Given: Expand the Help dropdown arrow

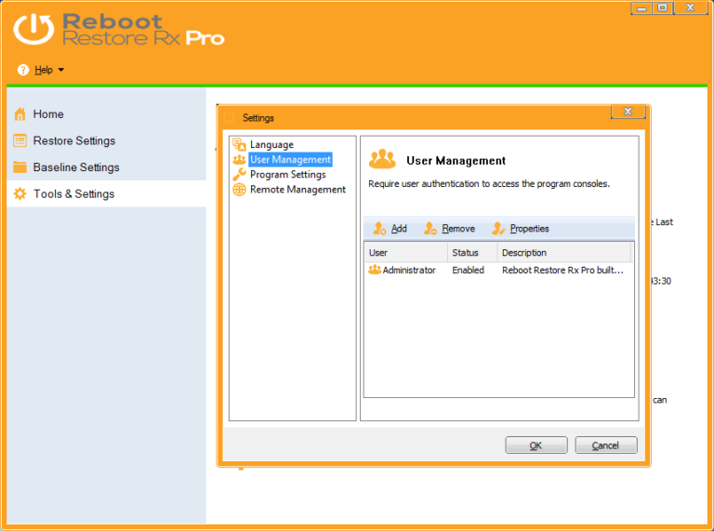Looking at the screenshot, I should pyautogui.click(x=61, y=70).
